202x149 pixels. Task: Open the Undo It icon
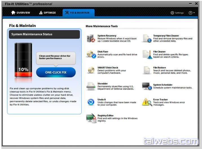(x=91, y=102)
